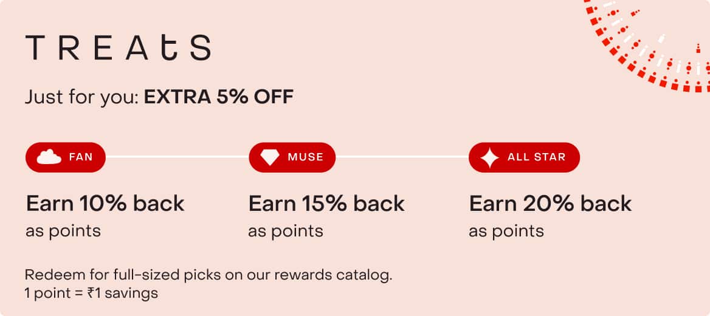Click 'as points' under Earn 20% back

(x=506, y=232)
